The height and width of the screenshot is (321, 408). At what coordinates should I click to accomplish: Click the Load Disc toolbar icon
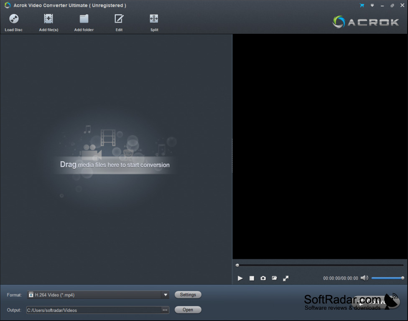(14, 23)
